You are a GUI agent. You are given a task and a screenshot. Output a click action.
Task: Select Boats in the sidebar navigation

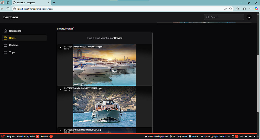click(24, 38)
